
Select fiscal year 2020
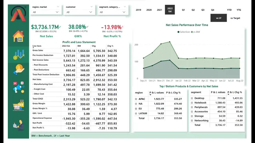coord(149,10)
